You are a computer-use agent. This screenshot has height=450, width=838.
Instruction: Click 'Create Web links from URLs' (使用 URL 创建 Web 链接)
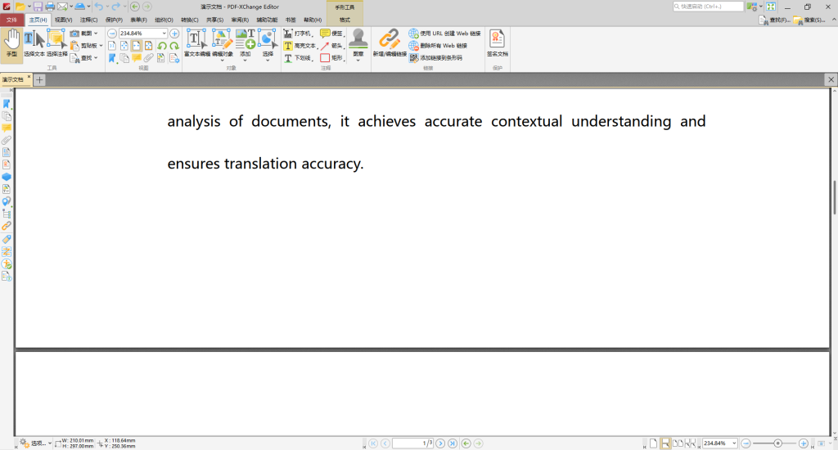click(449, 34)
